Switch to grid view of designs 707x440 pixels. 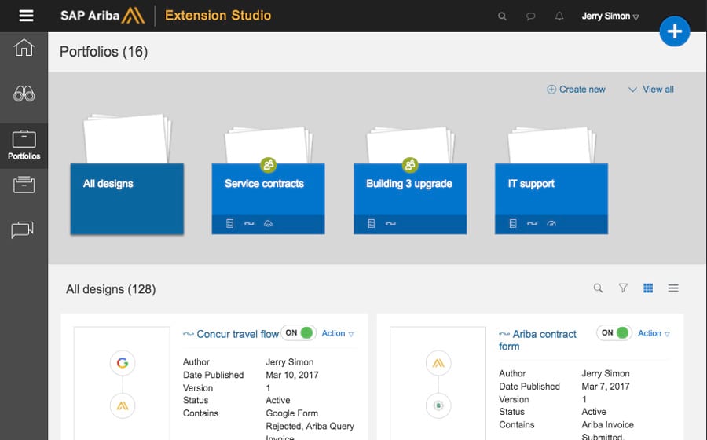(648, 288)
